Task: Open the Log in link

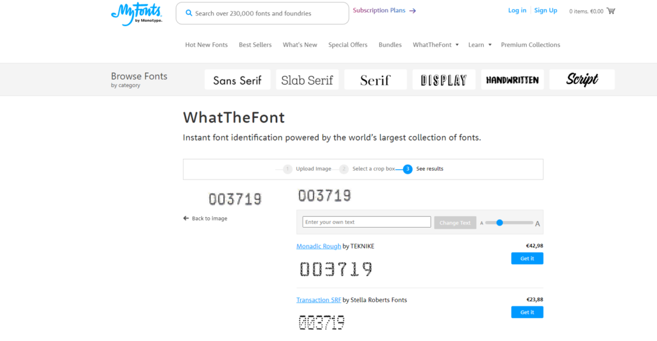Action: pos(516,10)
